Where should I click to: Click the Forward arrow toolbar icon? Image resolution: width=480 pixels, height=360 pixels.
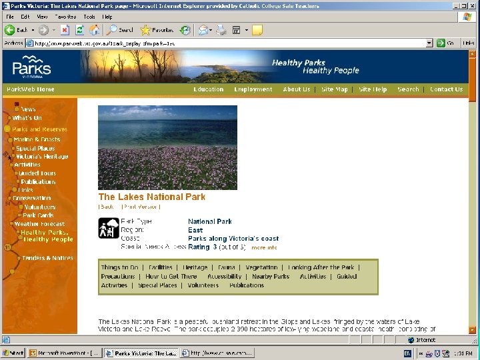(43, 30)
